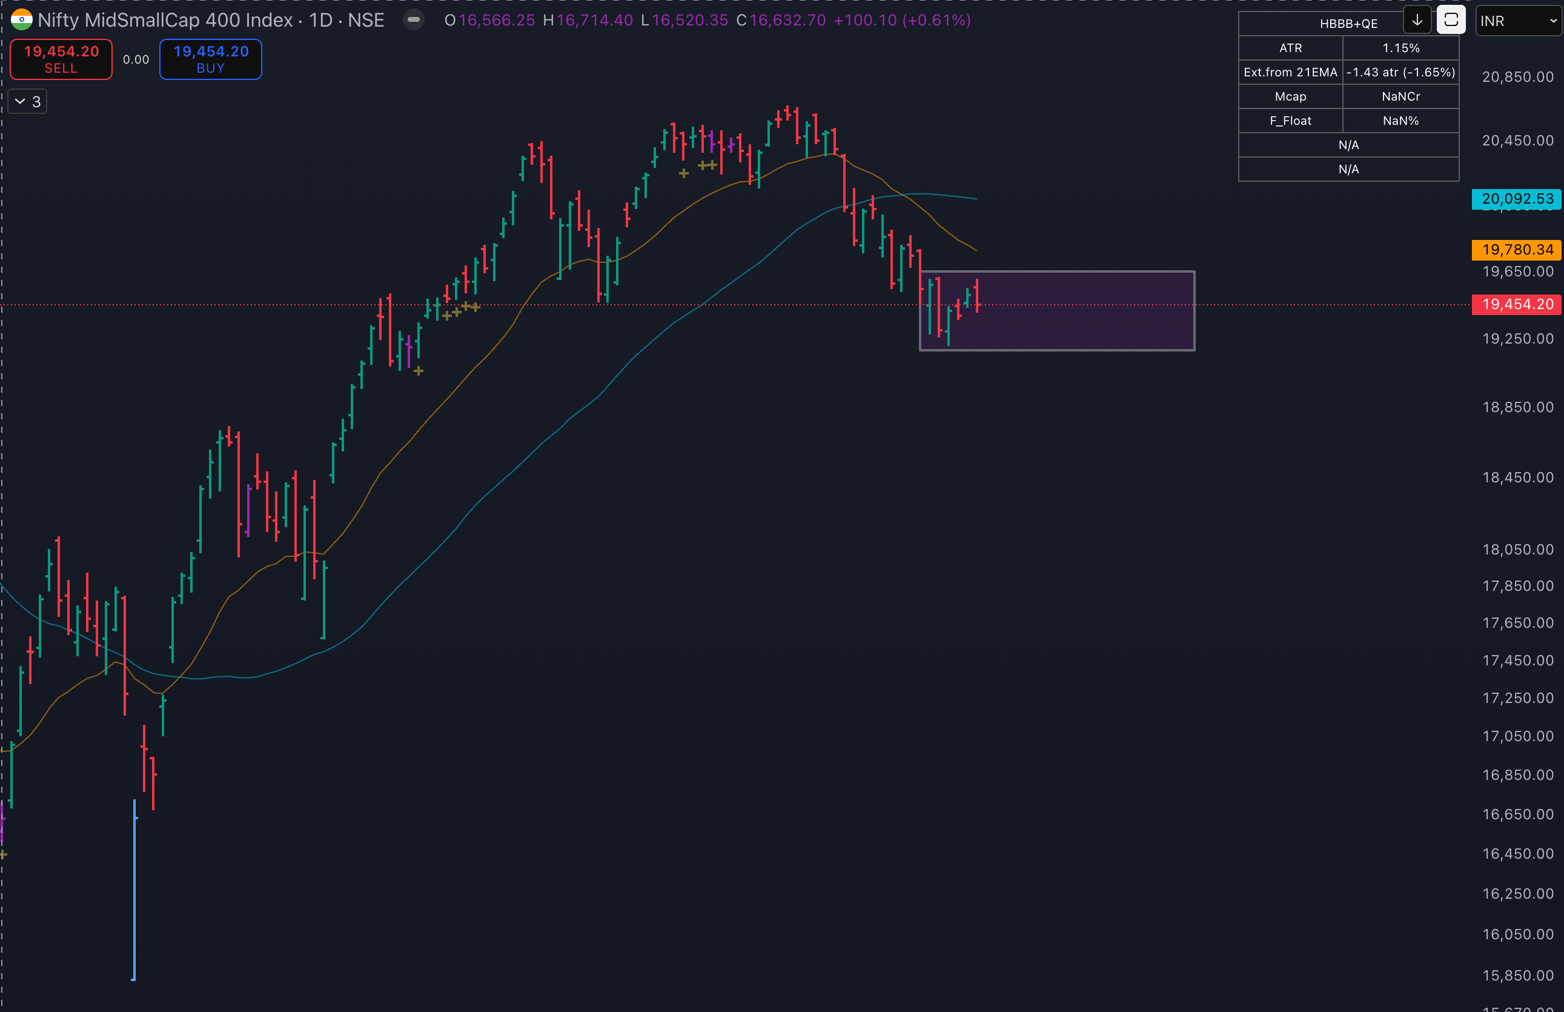This screenshot has width=1564, height=1012.
Task: Click the 0.00 spread value
Action: pos(136,60)
